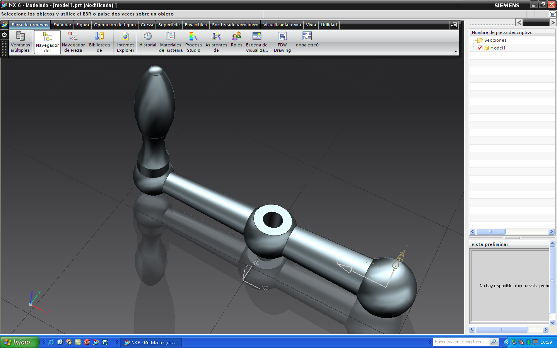Click the Secciones folder icon
Screen dimensions: 557x348
coord(480,40)
